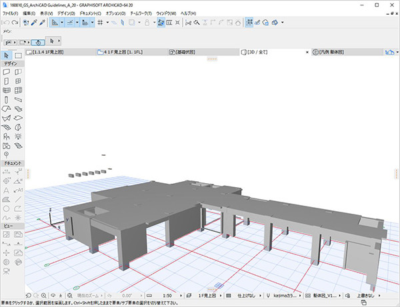This screenshot has width=400, height=307.
Task: Select the Fill tool
Action: [7, 200]
